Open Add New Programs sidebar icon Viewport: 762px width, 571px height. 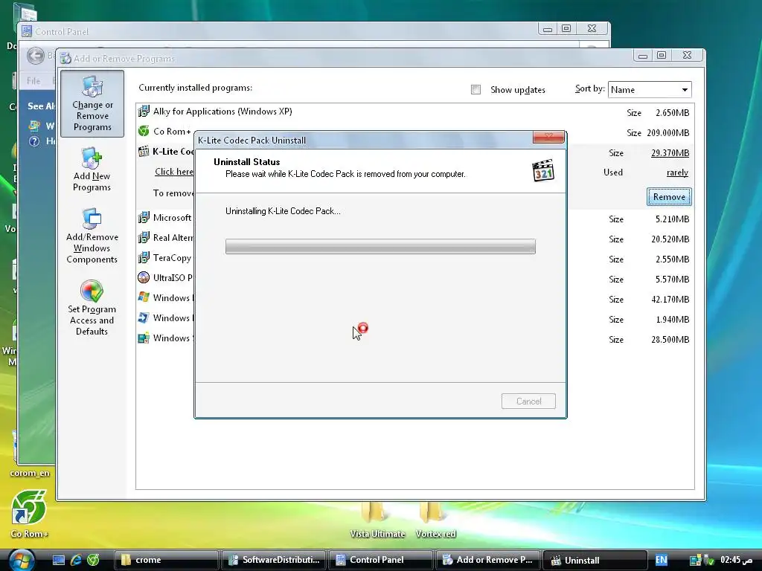[92, 170]
